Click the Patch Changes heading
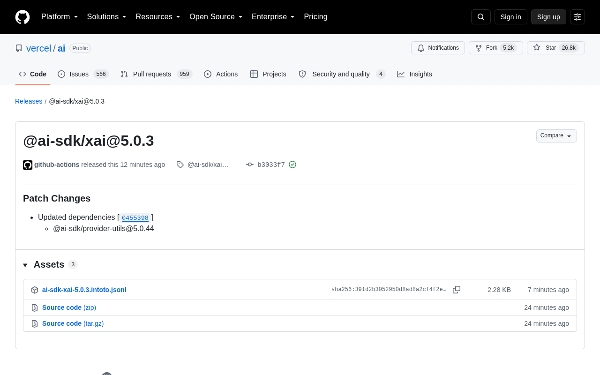600x375 pixels. pyautogui.click(x=57, y=198)
